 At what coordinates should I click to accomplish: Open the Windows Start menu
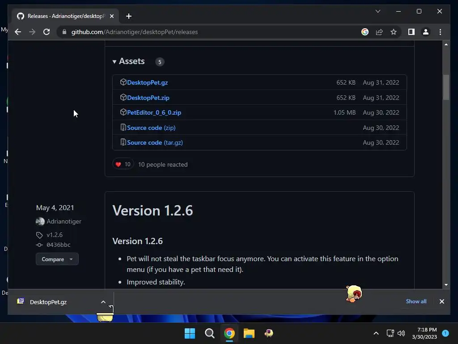pos(190,333)
